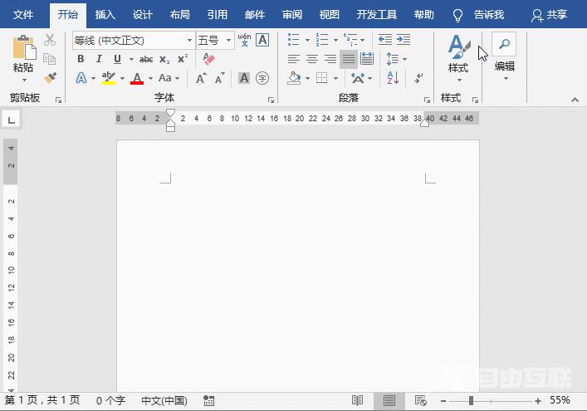
Task: Clear all formatting with eraser icon
Action: tap(208, 59)
